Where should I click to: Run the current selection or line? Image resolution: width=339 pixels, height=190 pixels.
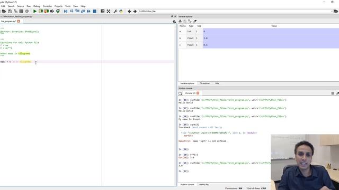[x=52, y=11]
